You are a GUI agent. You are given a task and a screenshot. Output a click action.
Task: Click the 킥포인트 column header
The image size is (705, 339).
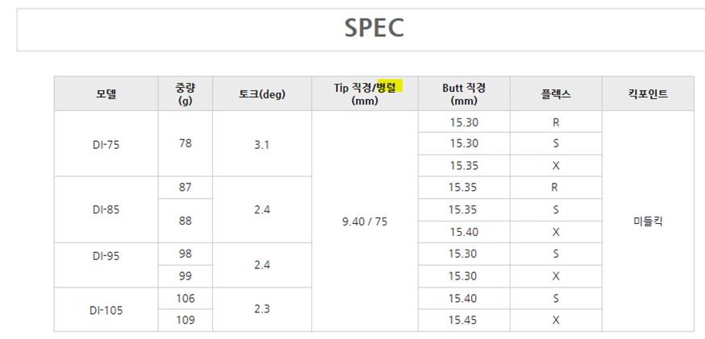click(647, 93)
